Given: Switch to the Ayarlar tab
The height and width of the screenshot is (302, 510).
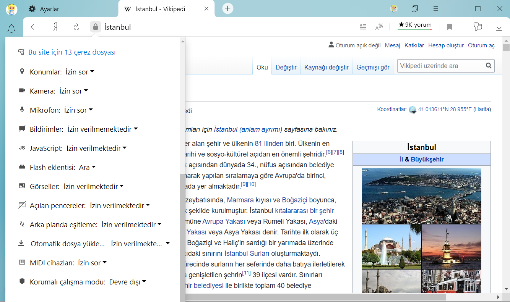Looking at the screenshot, I should point(71,9).
